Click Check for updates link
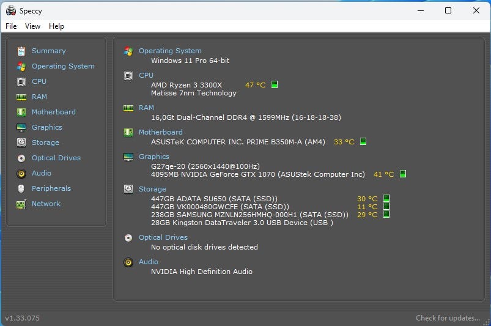This screenshot has width=491, height=326. pyautogui.click(x=448, y=318)
